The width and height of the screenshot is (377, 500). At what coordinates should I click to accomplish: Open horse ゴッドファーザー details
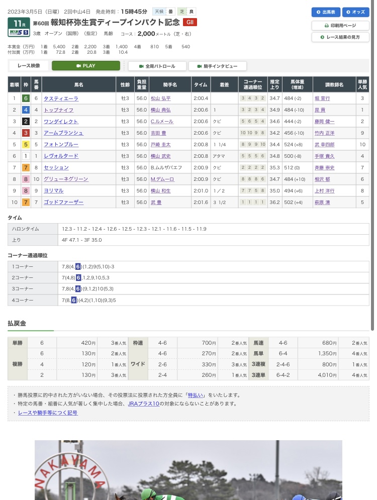pyautogui.click(x=63, y=202)
